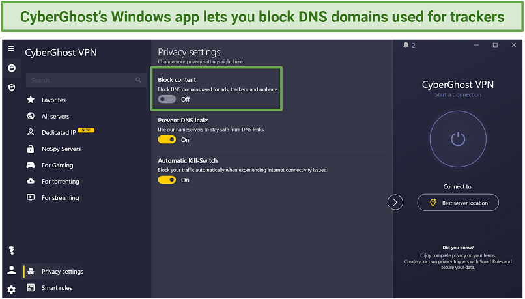Maximize the CyberGhost window
The height and width of the screenshot is (299, 525).
click(495, 45)
